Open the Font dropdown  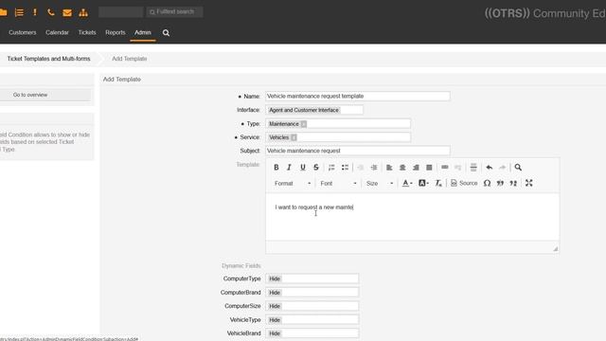(338, 183)
